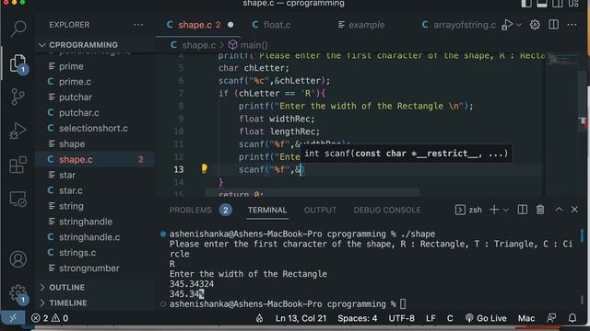Toggle the secondary sidebar layout icon
This screenshot has width=590, height=331.
(x=557, y=4)
